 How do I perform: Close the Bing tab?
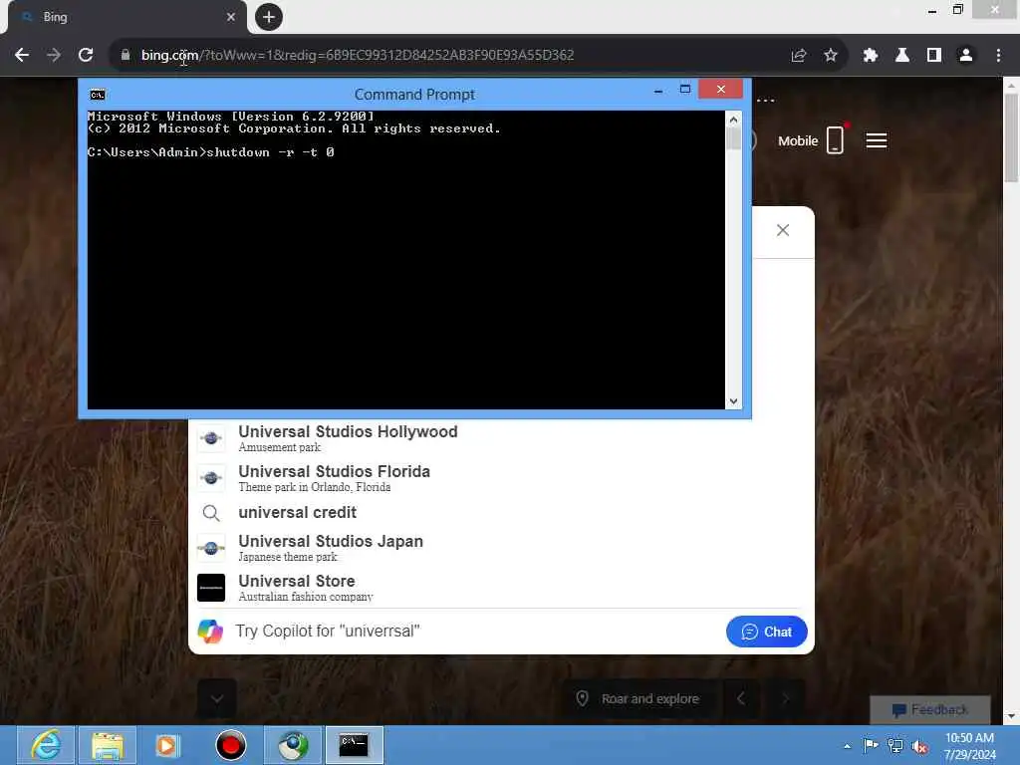click(231, 17)
